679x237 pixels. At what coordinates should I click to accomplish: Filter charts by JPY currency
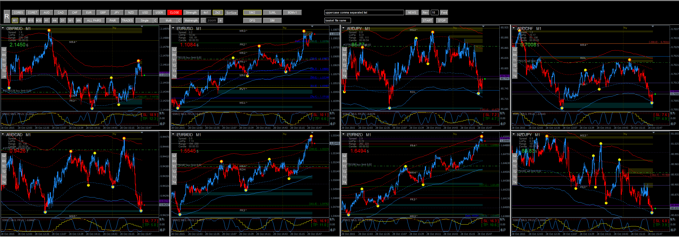117,12
